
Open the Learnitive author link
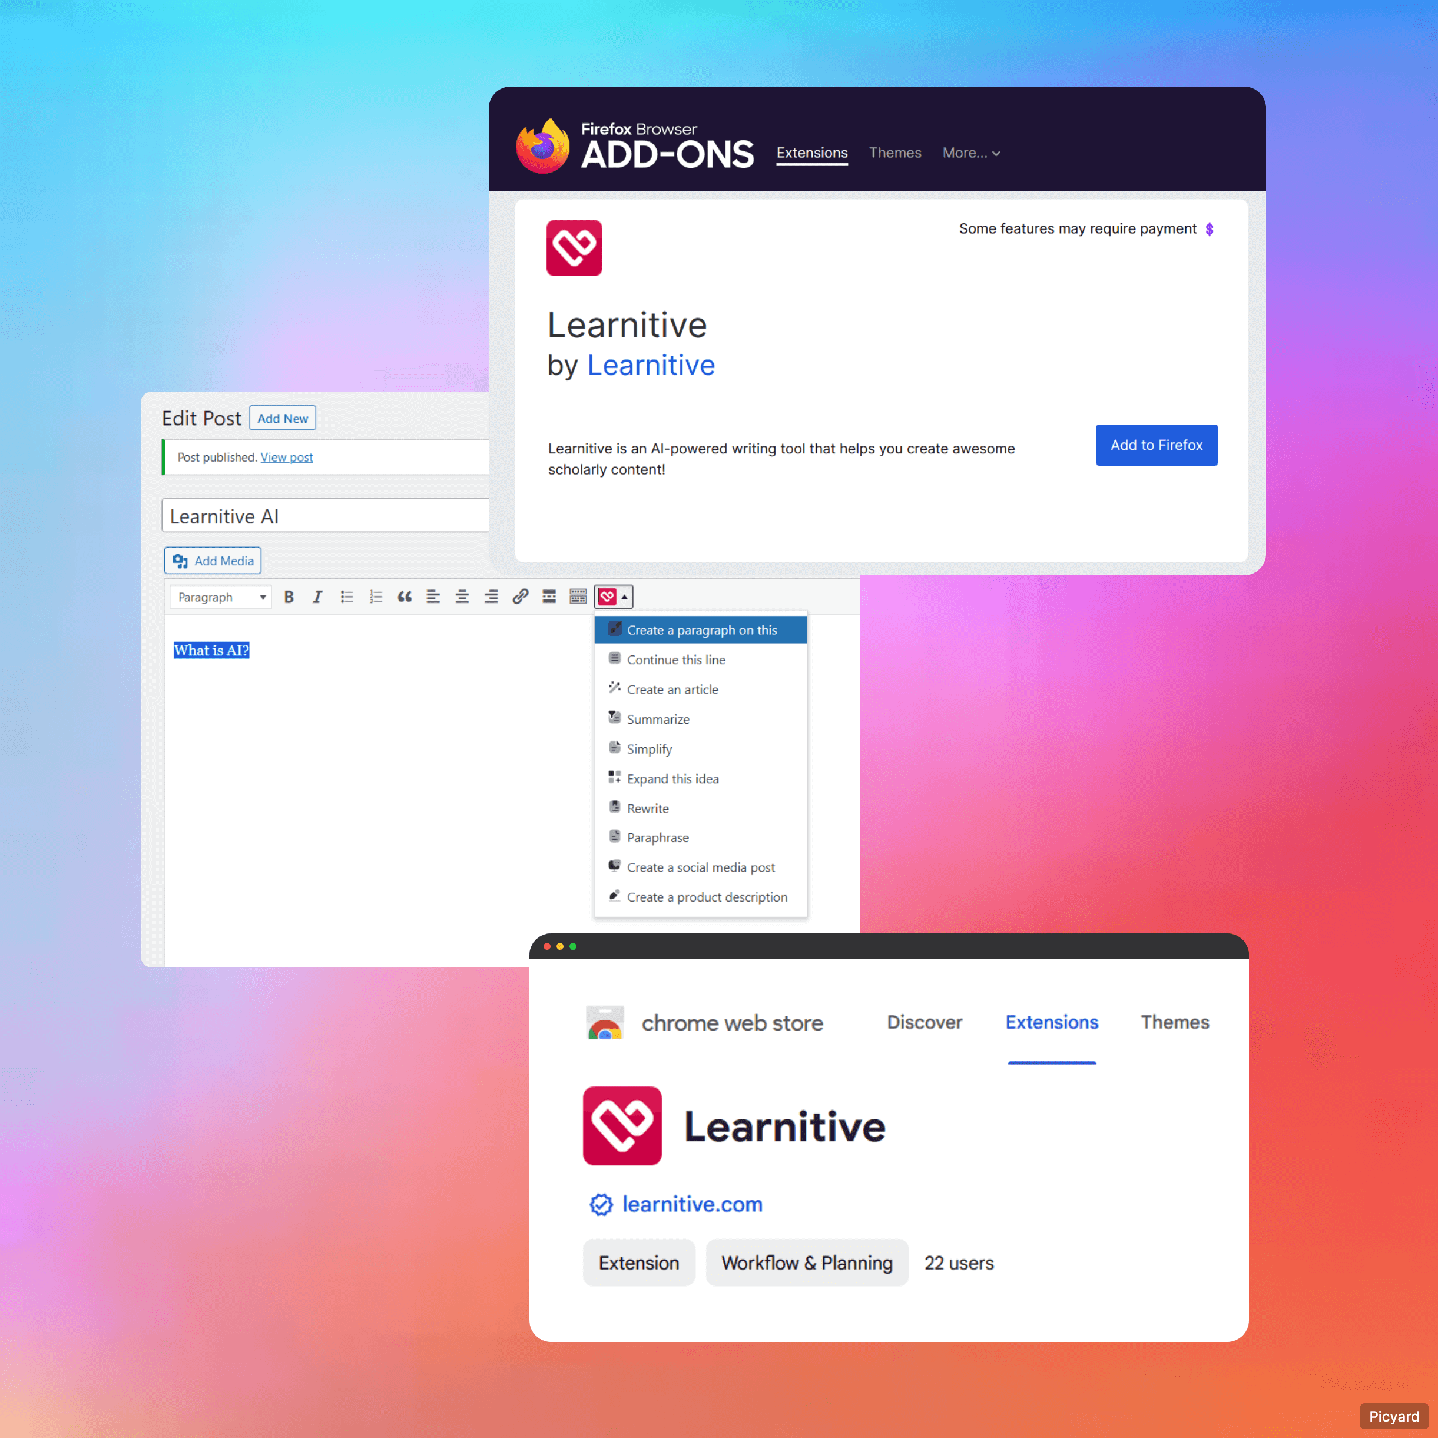(x=651, y=366)
